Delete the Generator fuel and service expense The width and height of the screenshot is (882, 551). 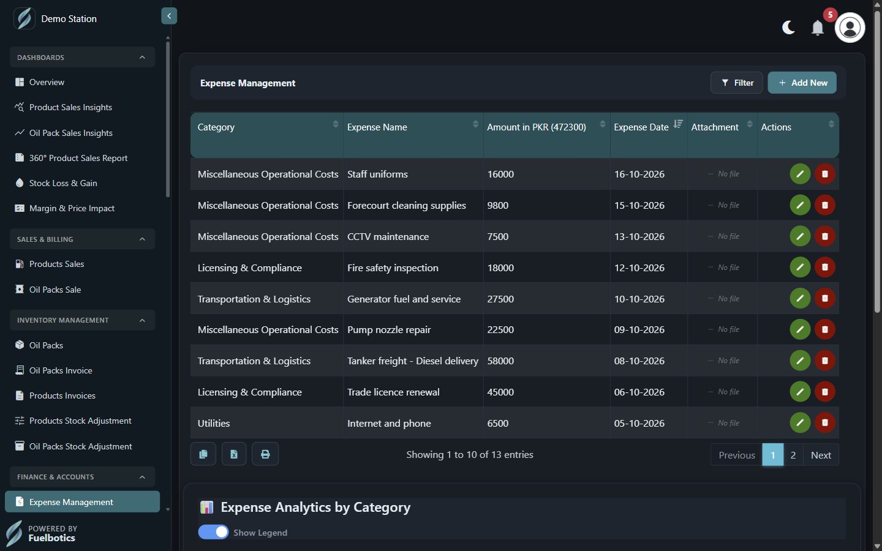pos(825,299)
